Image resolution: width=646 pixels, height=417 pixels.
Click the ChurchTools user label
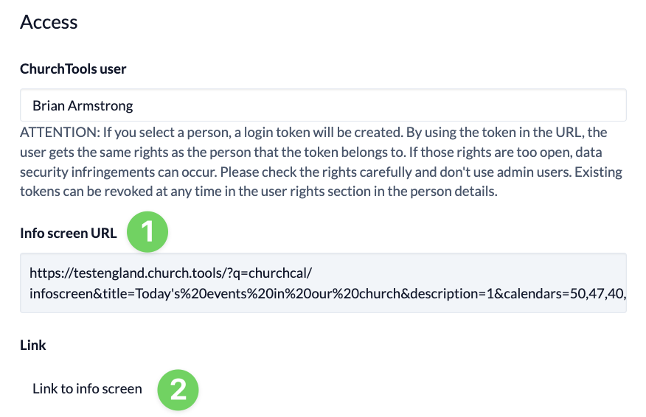click(x=73, y=69)
